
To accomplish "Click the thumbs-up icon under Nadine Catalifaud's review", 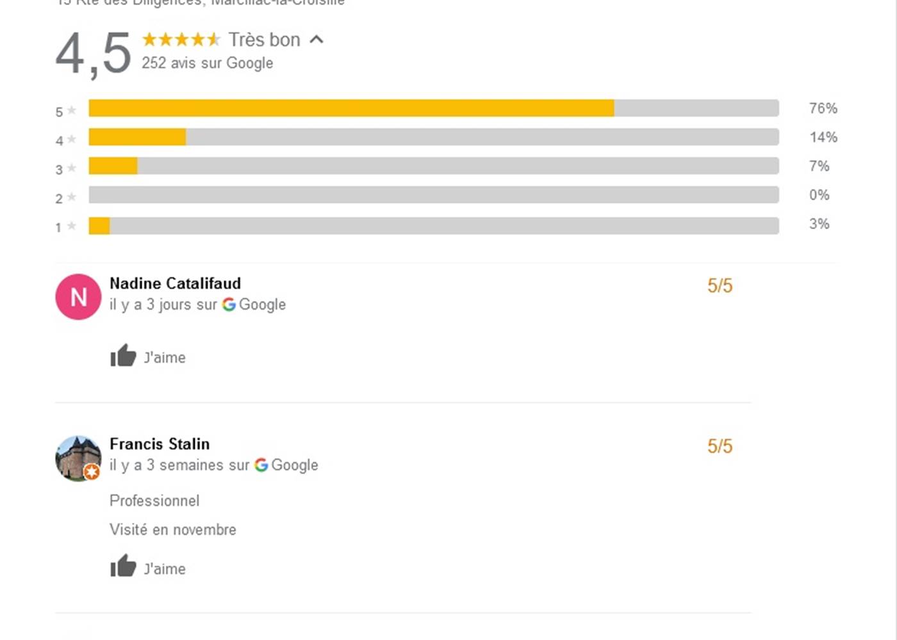I will point(123,356).
